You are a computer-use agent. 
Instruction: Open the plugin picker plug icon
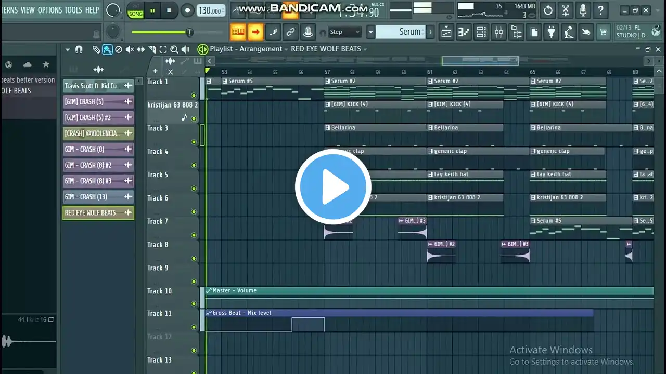pyautogui.click(x=552, y=32)
